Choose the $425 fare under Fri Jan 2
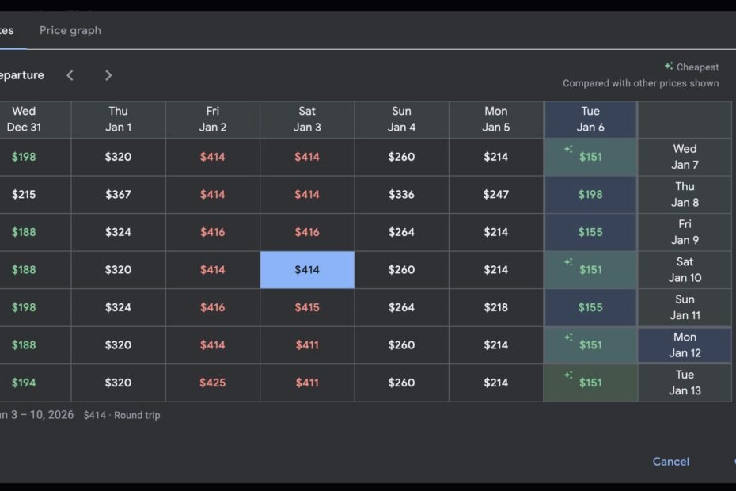The width and height of the screenshot is (736, 491). coord(213,383)
